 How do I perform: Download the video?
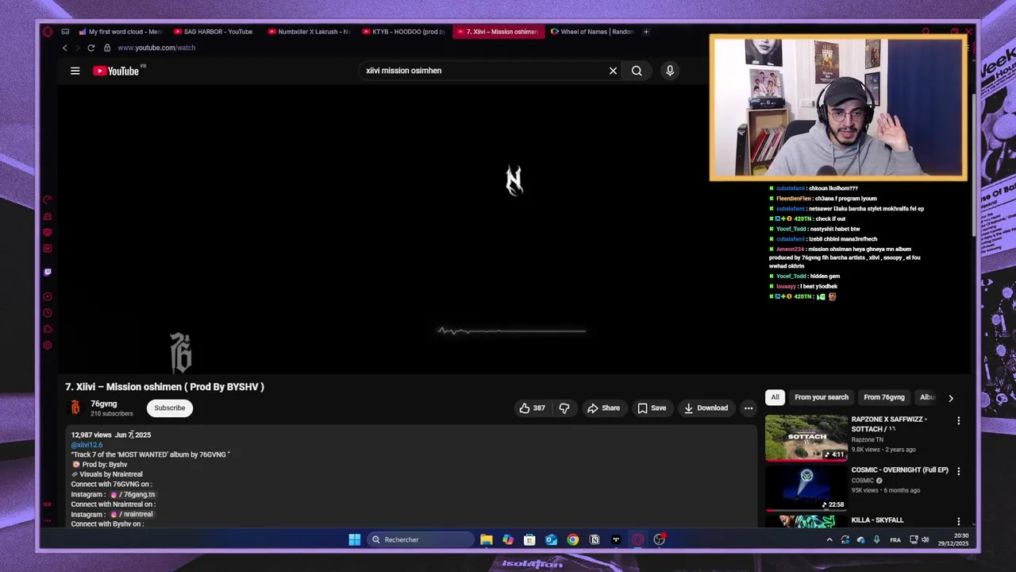tap(706, 408)
